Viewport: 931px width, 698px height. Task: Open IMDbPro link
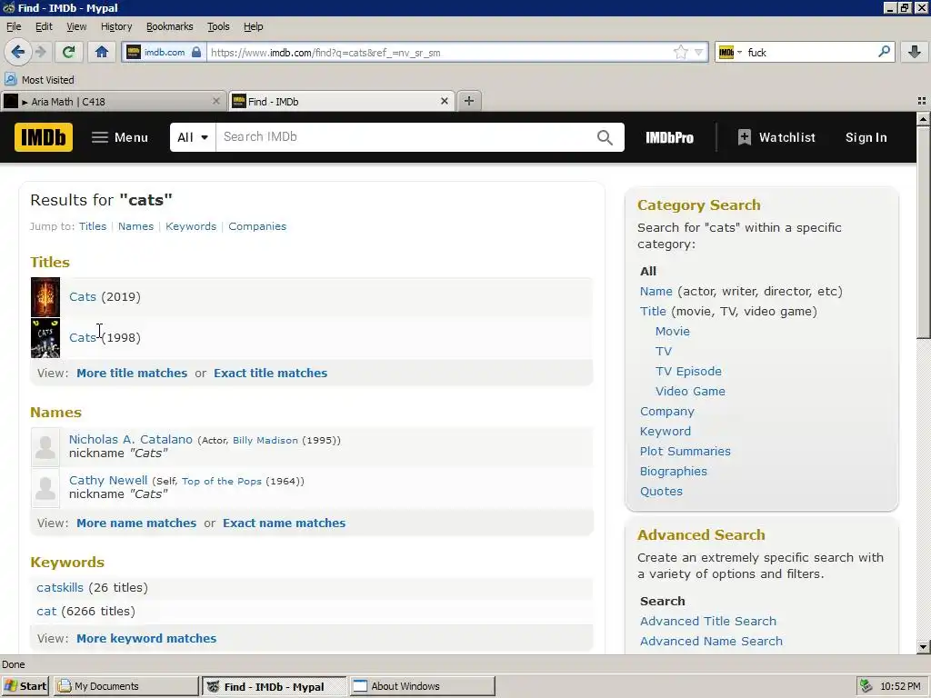669,138
